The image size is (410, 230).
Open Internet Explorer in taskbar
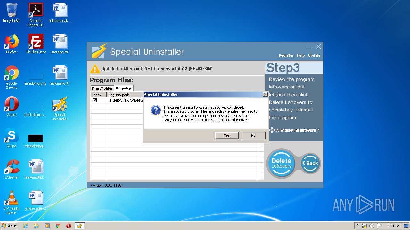point(25,226)
